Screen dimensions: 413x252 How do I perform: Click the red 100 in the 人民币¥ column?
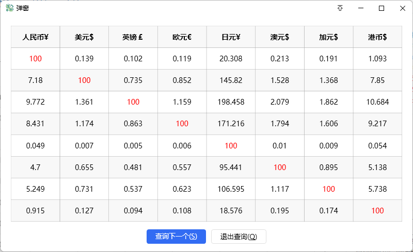(35, 59)
